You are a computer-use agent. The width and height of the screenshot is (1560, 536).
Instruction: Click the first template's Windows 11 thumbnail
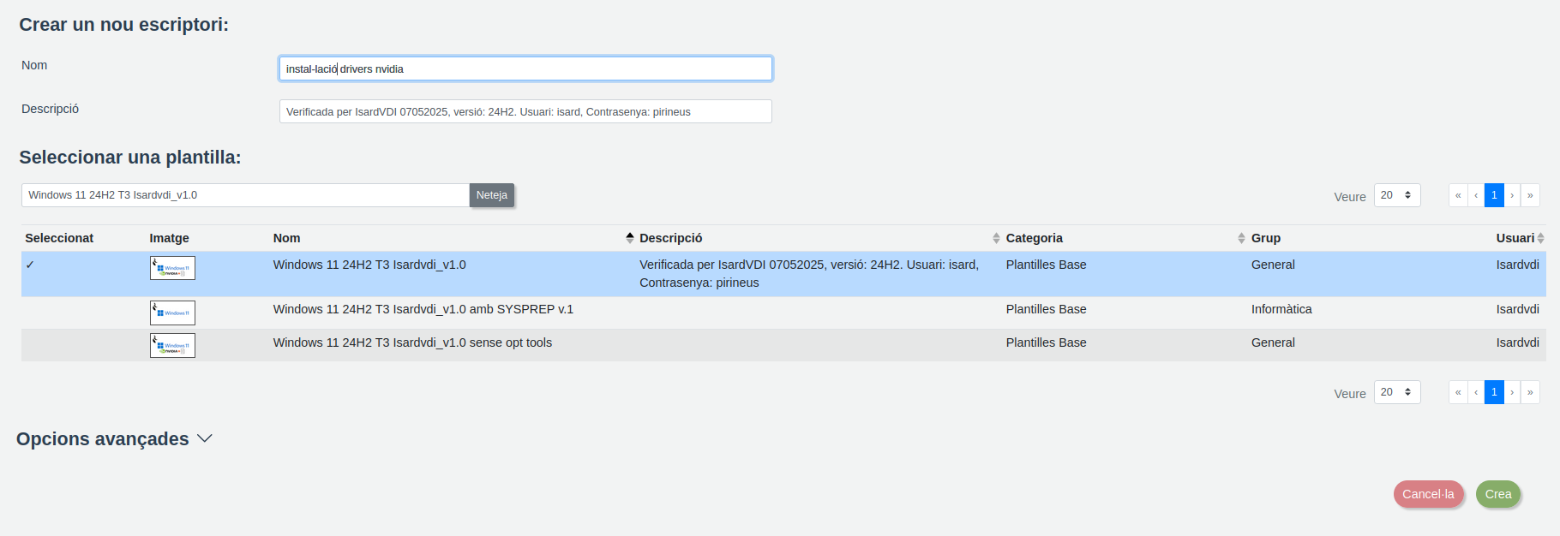[x=172, y=268]
